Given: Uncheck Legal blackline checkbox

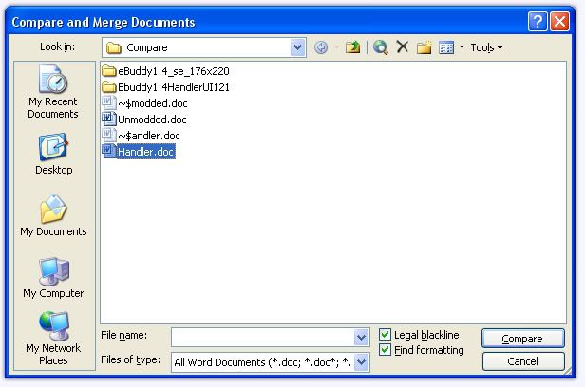Looking at the screenshot, I should click(385, 335).
